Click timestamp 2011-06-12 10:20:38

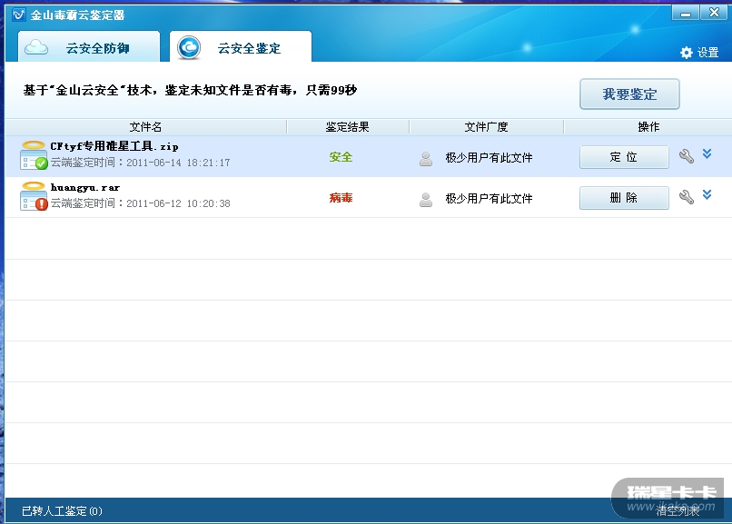178,203
